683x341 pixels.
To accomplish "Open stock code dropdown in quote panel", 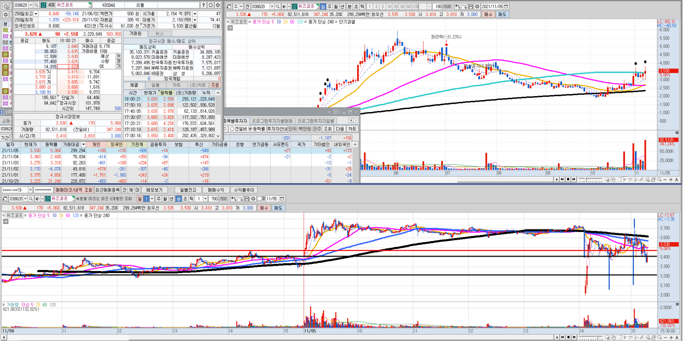I will 31,5.
